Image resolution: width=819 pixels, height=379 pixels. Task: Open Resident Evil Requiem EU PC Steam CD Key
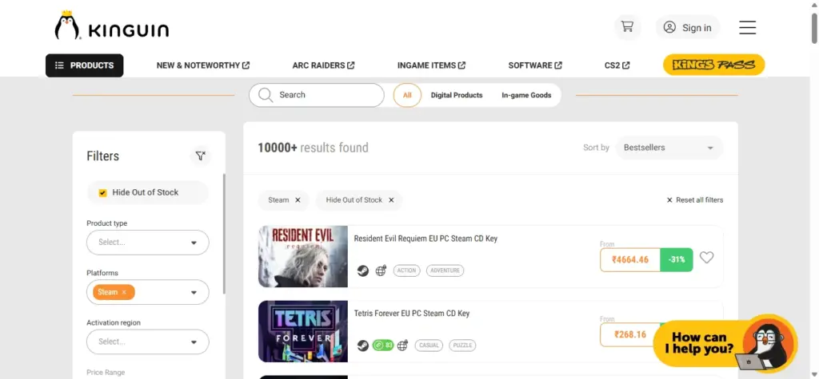(x=425, y=239)
